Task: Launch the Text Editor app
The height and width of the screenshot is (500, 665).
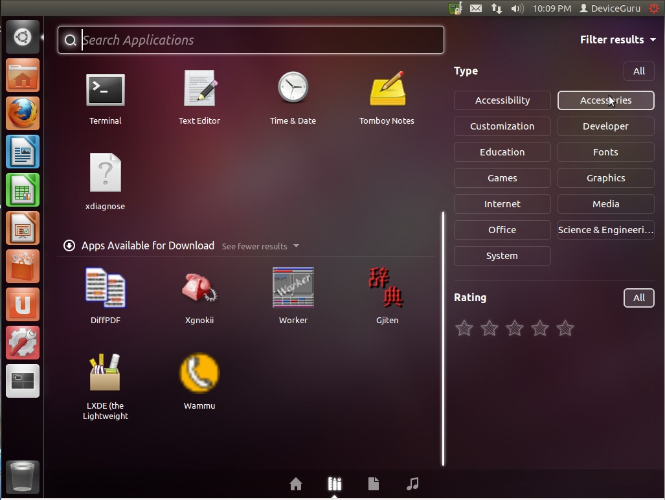Action: point(199,98)
